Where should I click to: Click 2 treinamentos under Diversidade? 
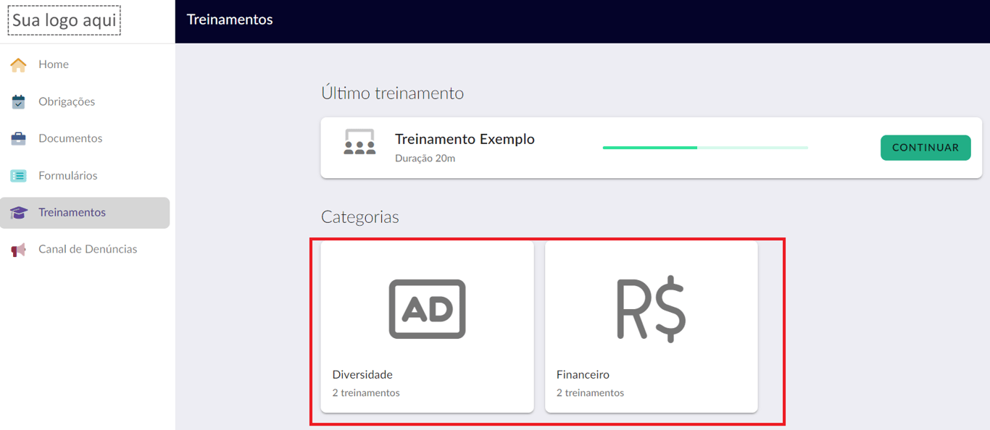tap(366, 393)
